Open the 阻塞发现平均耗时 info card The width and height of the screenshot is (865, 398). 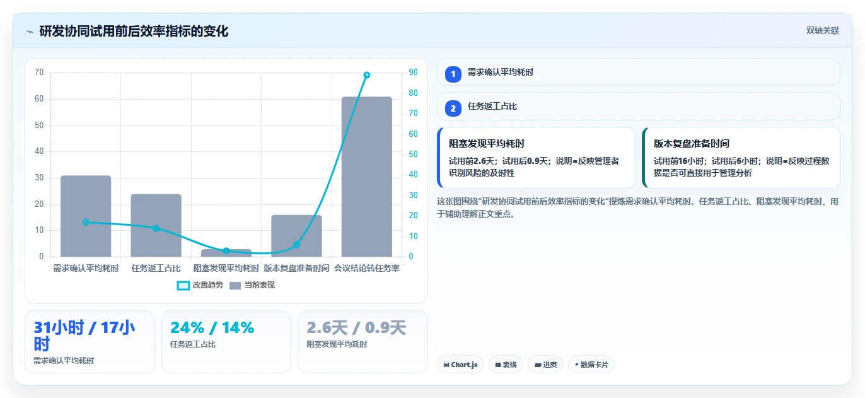tap(536, 158)
